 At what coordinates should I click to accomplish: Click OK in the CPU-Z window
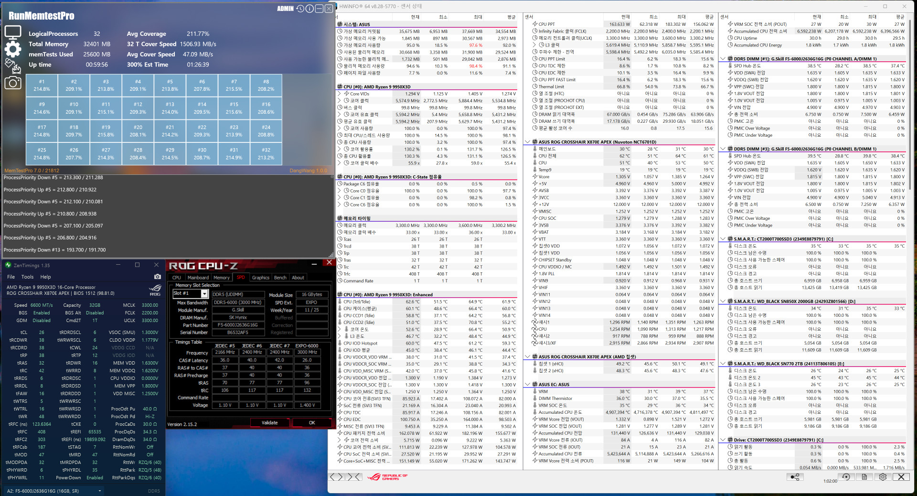point(311,422)
